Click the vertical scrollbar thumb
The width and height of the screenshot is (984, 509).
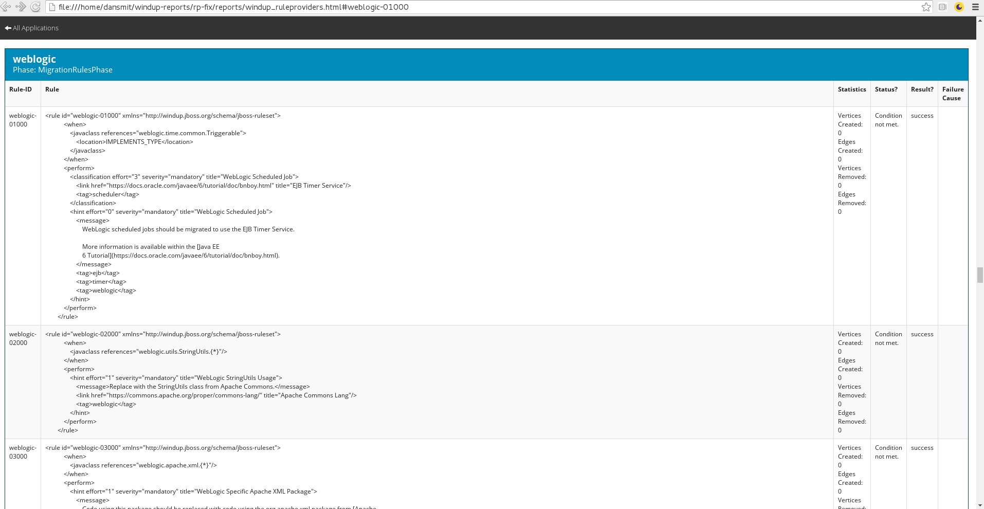(x=980, y=275)
